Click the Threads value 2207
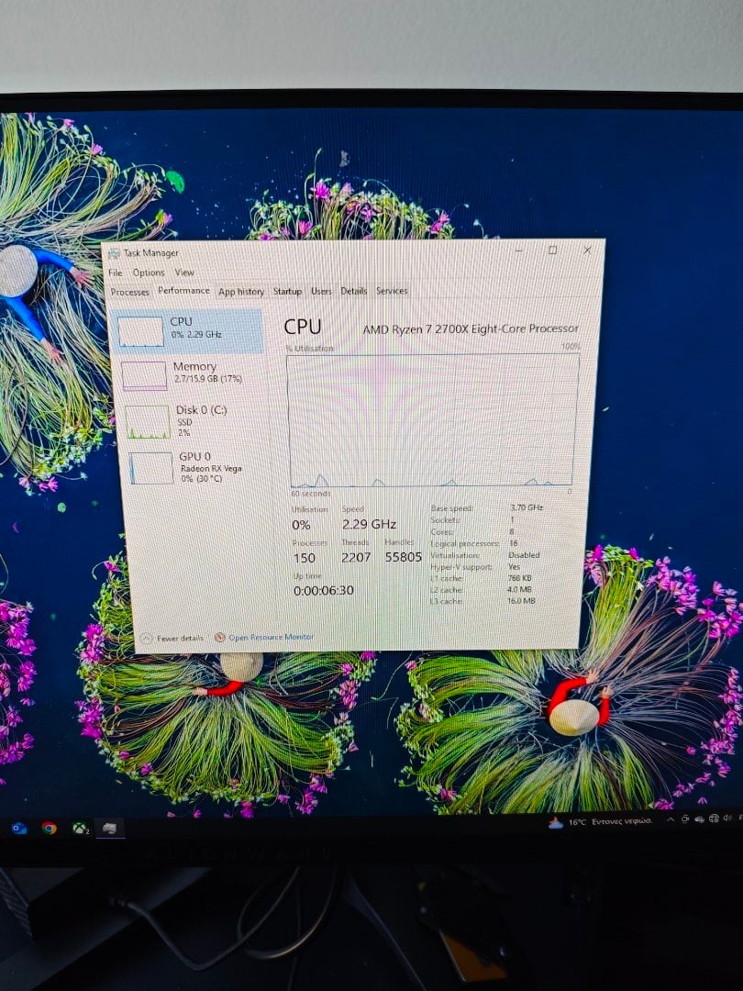 pyautogui.click(x=356, y=558)
